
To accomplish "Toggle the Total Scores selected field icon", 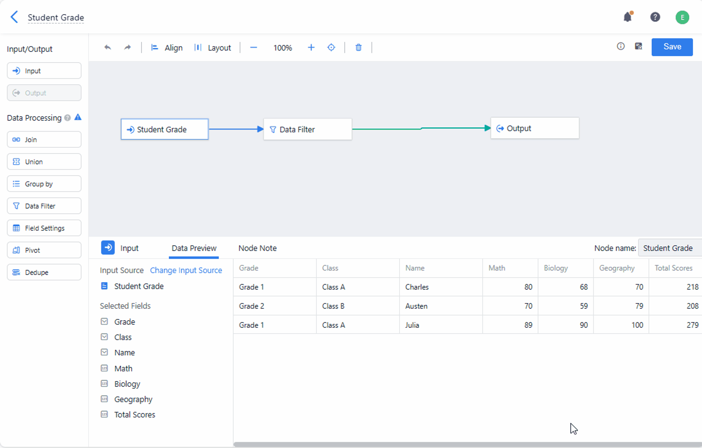I will 104,414.
